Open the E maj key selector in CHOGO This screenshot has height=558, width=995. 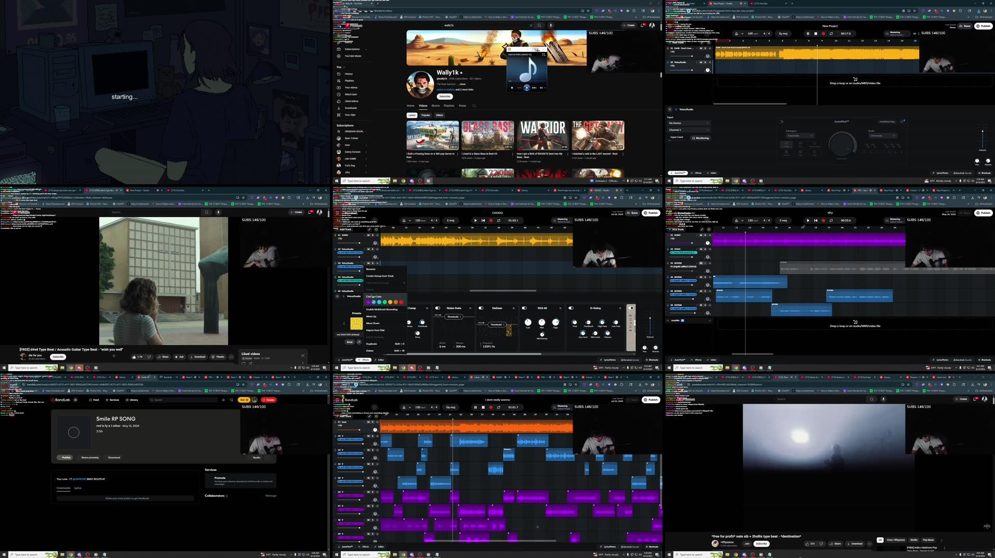(450, 220)
